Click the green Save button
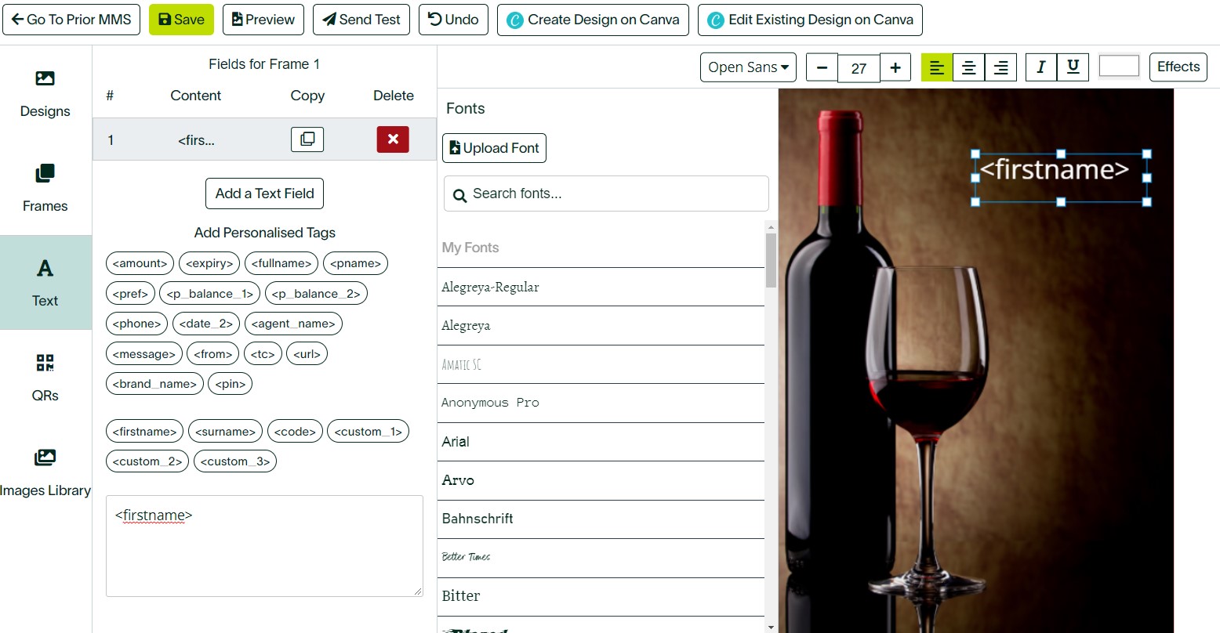The image size is (1220, 633). point(181,20)
